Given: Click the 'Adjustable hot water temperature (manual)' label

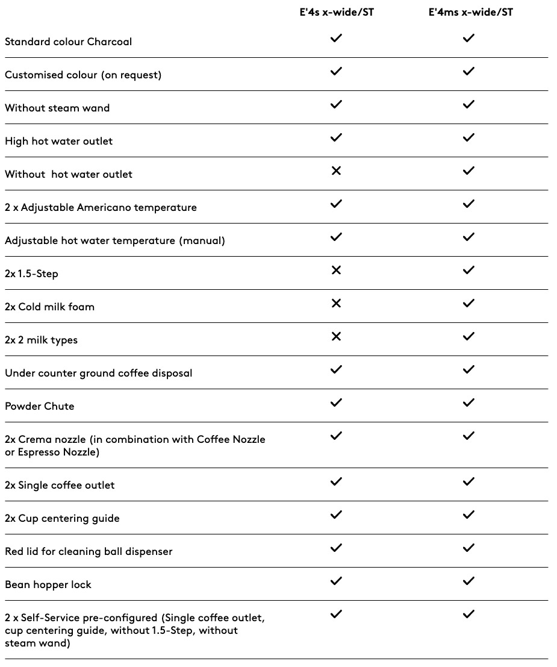Looking at the screenshot, I should (x=115, y=240).
